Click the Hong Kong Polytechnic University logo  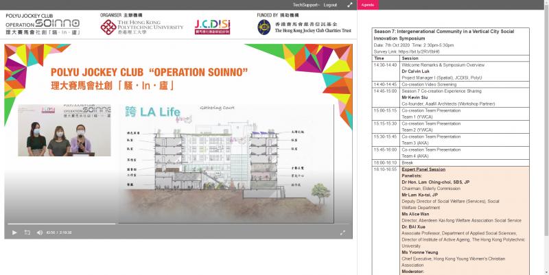[x=141, y=27]
